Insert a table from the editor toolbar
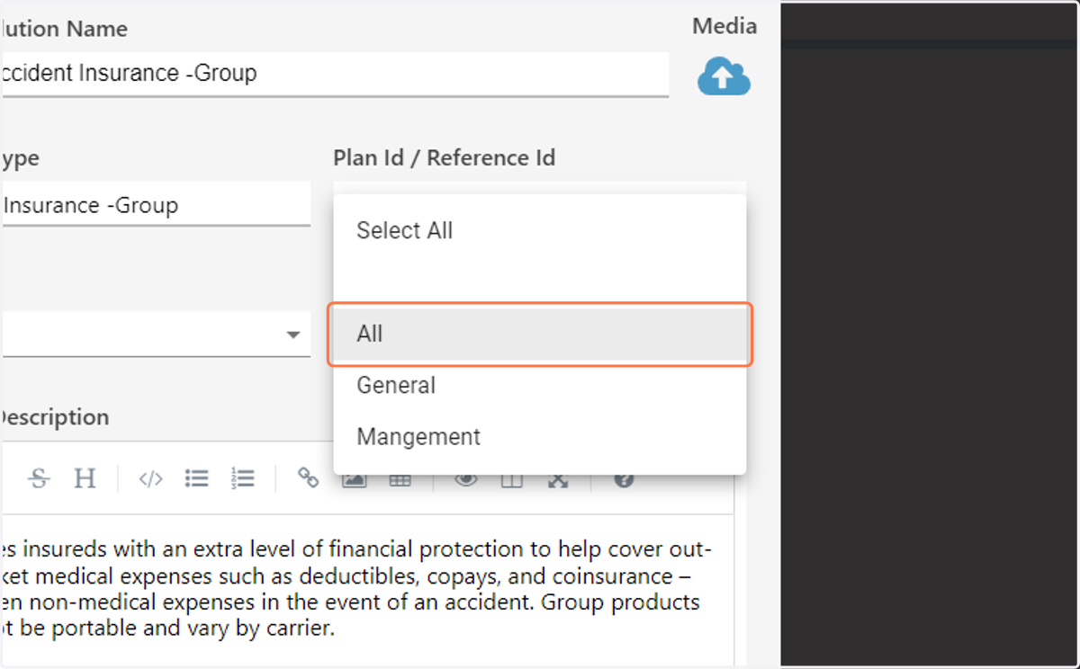Image resolution: width=1080 pixels, height=669 pixels. pos(400,481)
